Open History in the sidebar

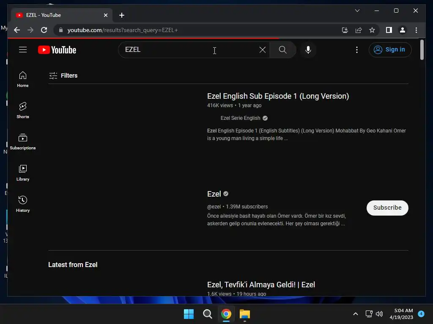tap(23, 204)
